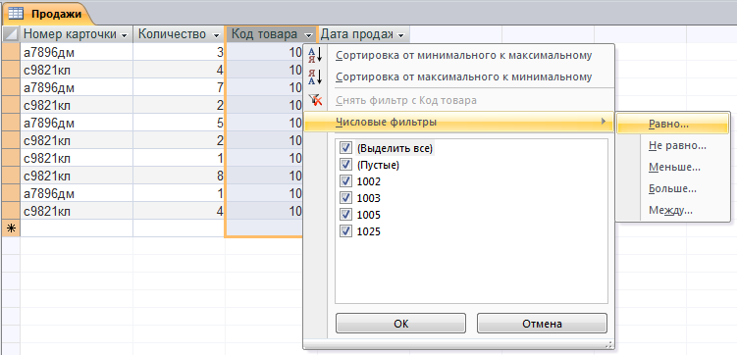
Task: Open the Количество column dropdown arrow
Action: [217, 35]
